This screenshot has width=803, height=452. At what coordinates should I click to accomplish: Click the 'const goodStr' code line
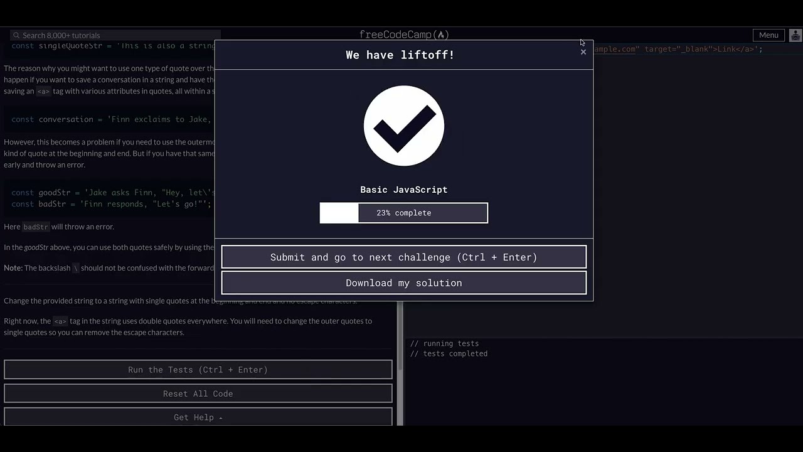(113, 193)
